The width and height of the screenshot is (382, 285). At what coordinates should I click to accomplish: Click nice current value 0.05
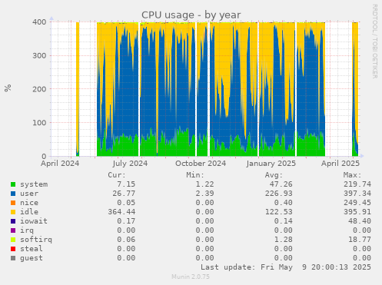pos(126,203)
